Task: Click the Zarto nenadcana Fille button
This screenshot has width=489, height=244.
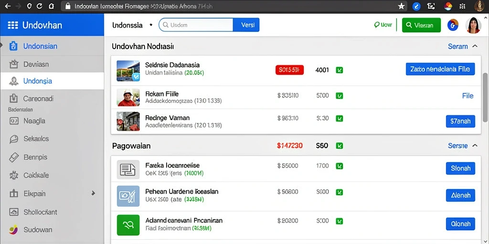Action: [440, 69]
